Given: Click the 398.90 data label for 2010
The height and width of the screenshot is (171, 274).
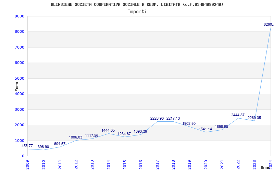Looking at the screenshot, I should [43, 147].
